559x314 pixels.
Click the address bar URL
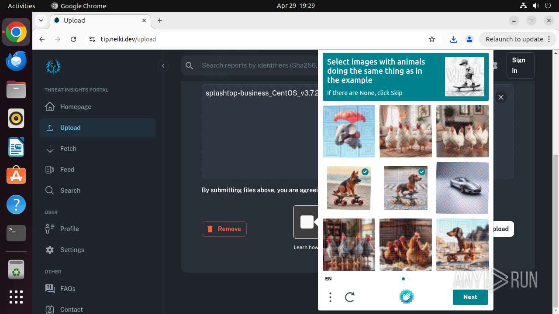pyautogui.click(x=128, y=39)
